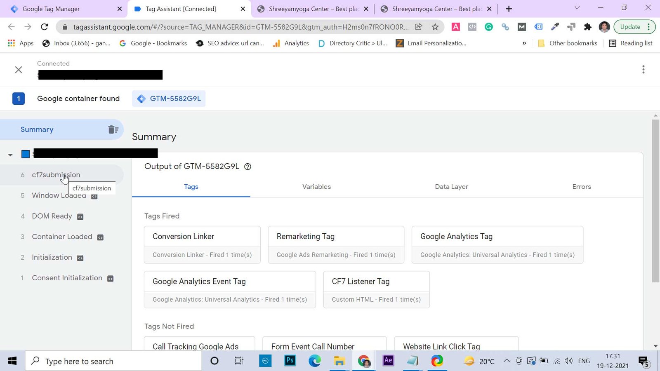Toggle the blue page checkbox in sidebar
660x371 pixels.
tap(26, 154)
